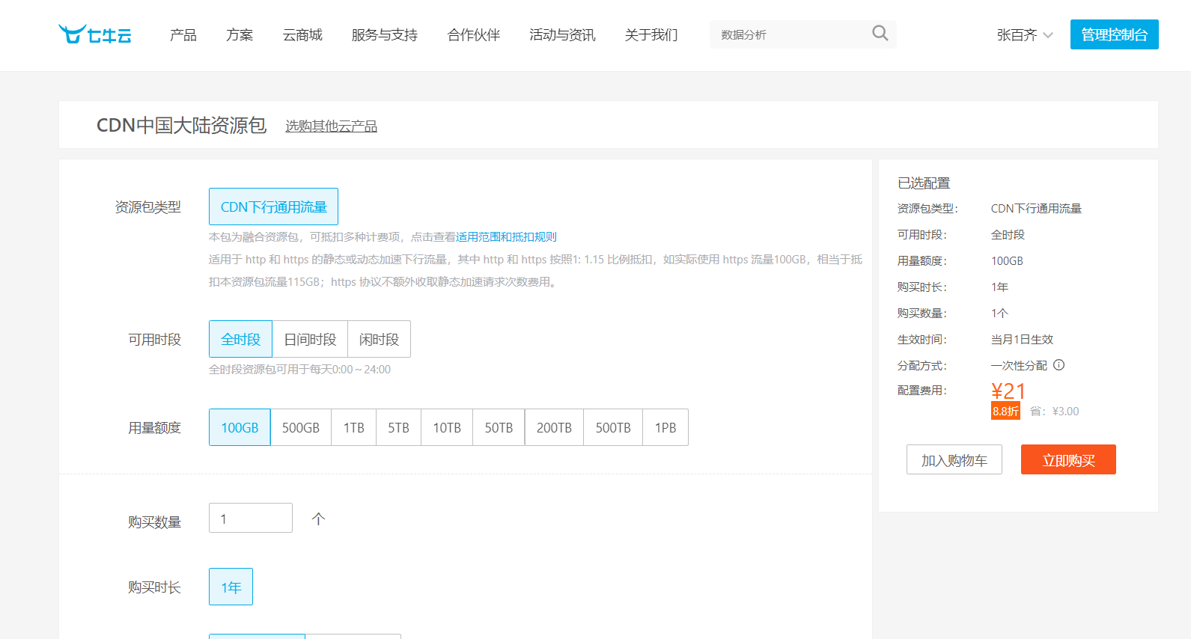
Task: Open 适用范围和抵扣规则 link
Action: pos(506,237)
